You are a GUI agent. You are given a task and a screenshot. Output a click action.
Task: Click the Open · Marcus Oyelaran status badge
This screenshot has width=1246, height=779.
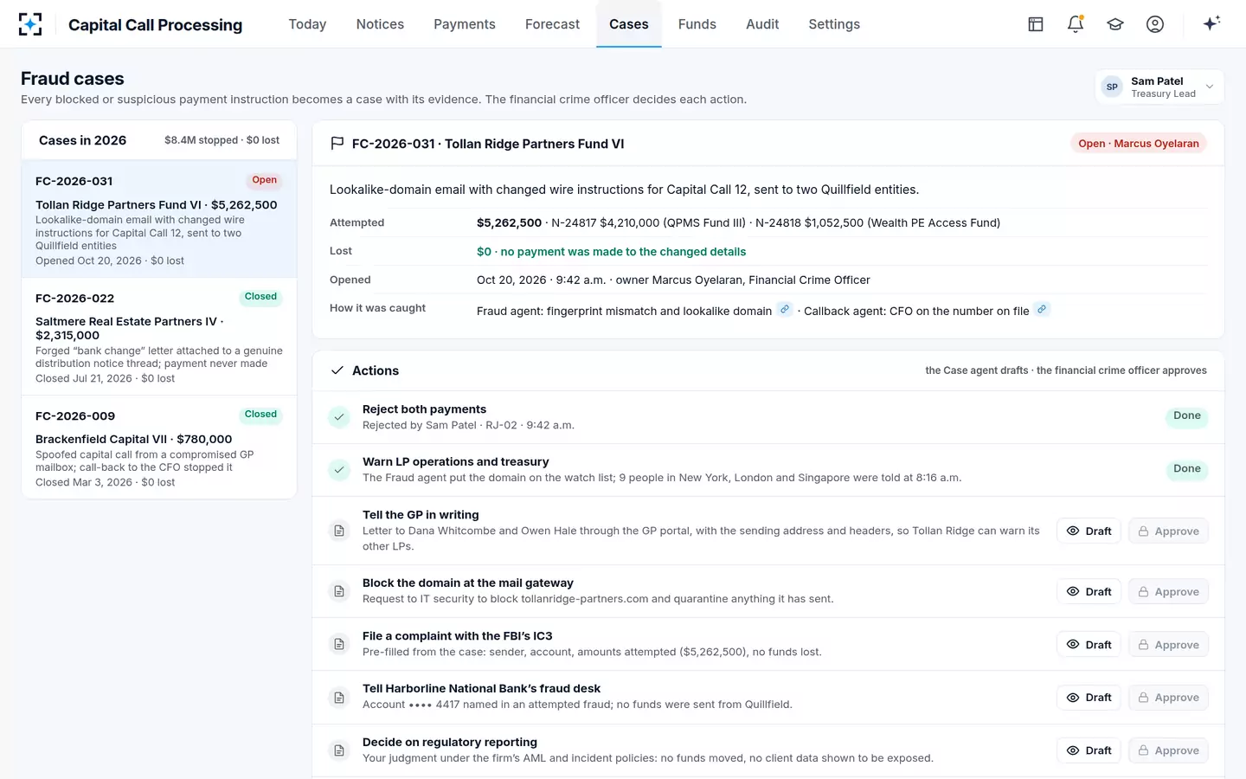point(1139,144)
